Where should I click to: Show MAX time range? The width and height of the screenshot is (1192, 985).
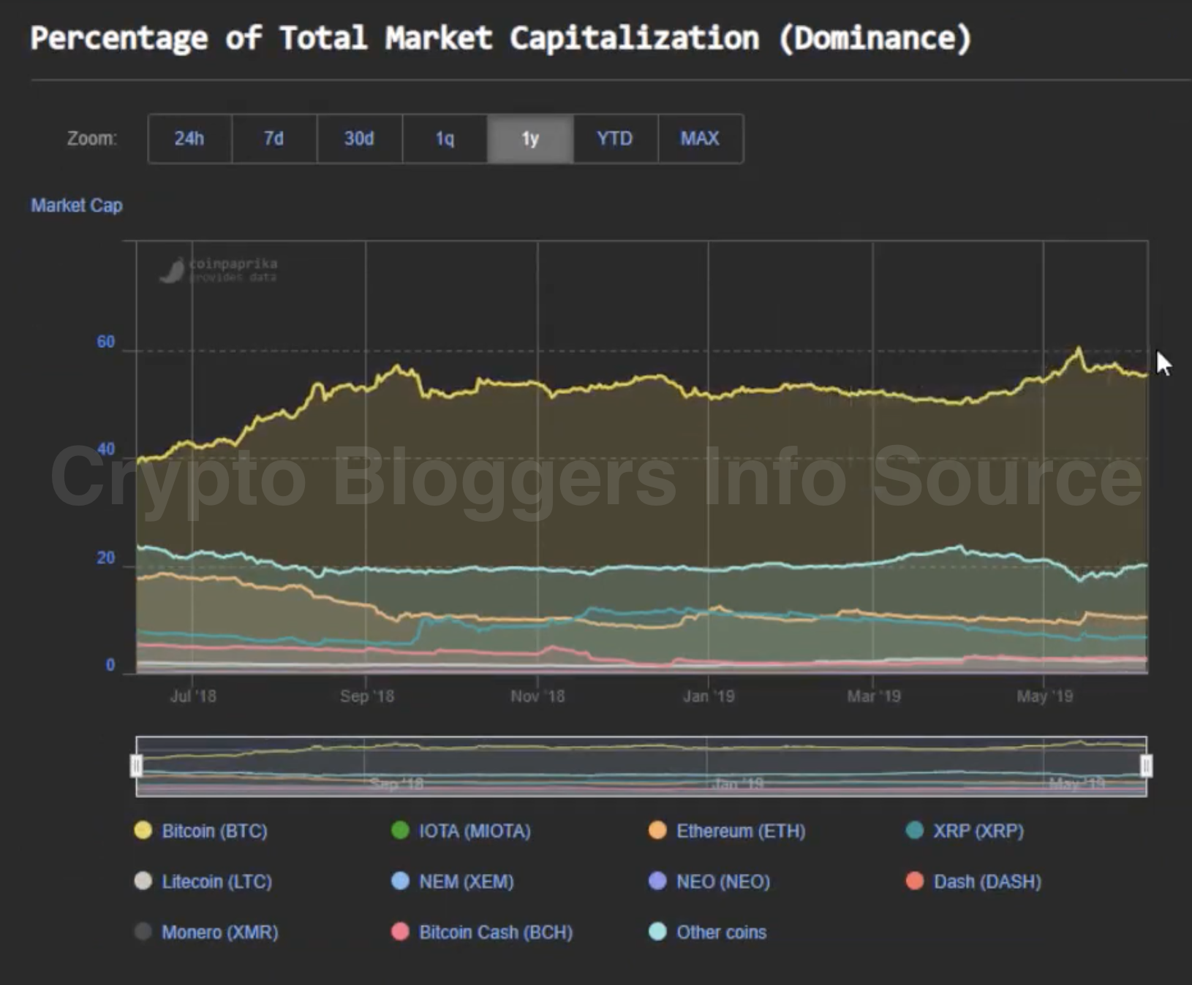click(x=700, y=139)
